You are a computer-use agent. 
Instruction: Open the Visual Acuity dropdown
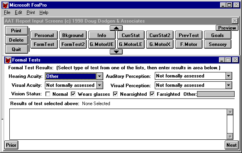coord(100,85)
